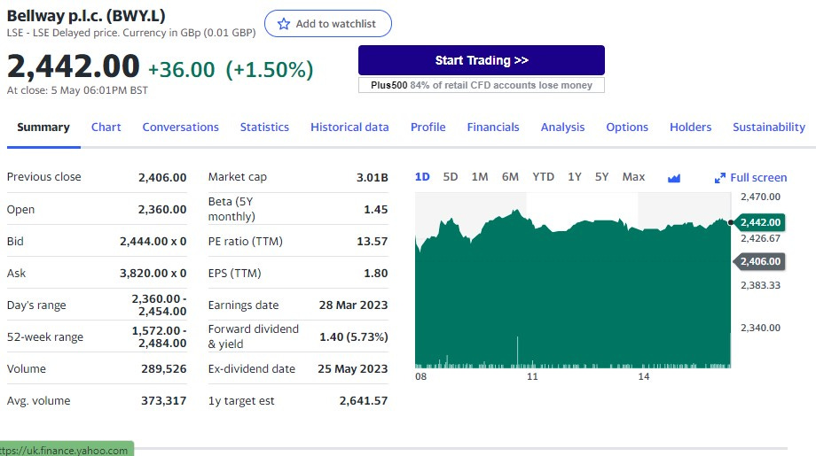Image resolution: width=816 pixels, height=456 pixels.
Task: Select the 6M chart range
Action: click(510, 177)
